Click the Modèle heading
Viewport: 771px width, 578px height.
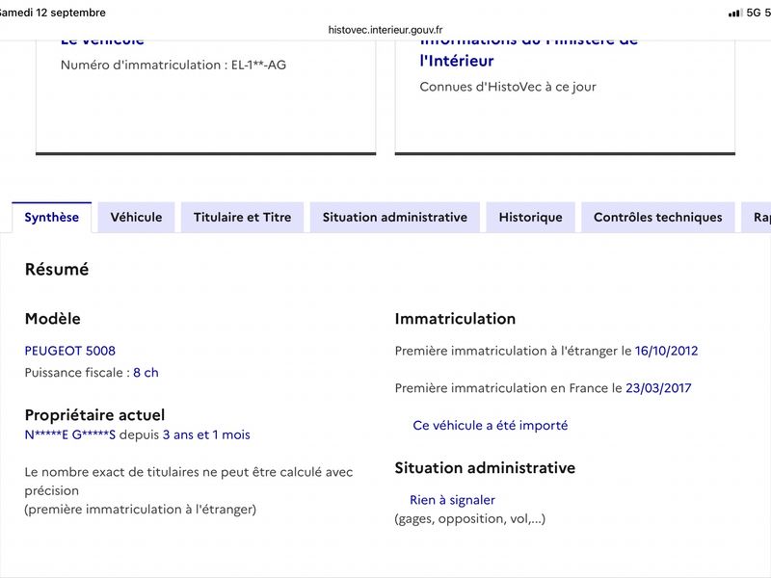(53, 319)
